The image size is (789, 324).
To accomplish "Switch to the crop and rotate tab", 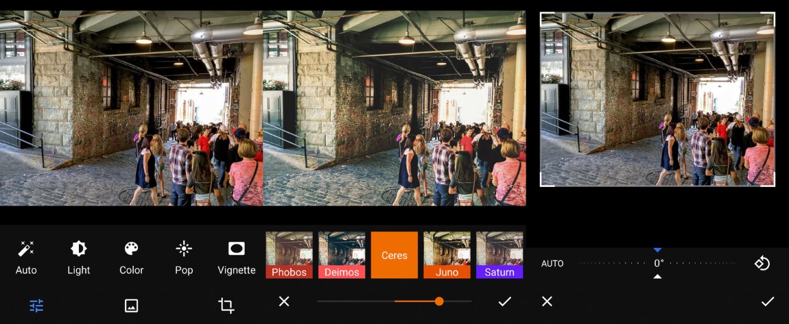I will point(226,306).
